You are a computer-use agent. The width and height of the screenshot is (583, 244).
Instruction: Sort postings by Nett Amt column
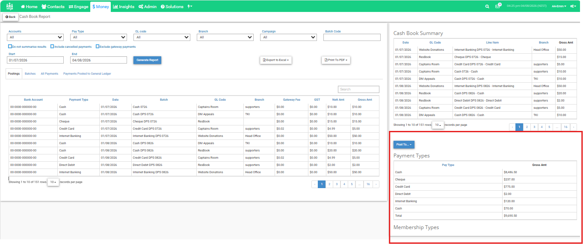(338, 100)
